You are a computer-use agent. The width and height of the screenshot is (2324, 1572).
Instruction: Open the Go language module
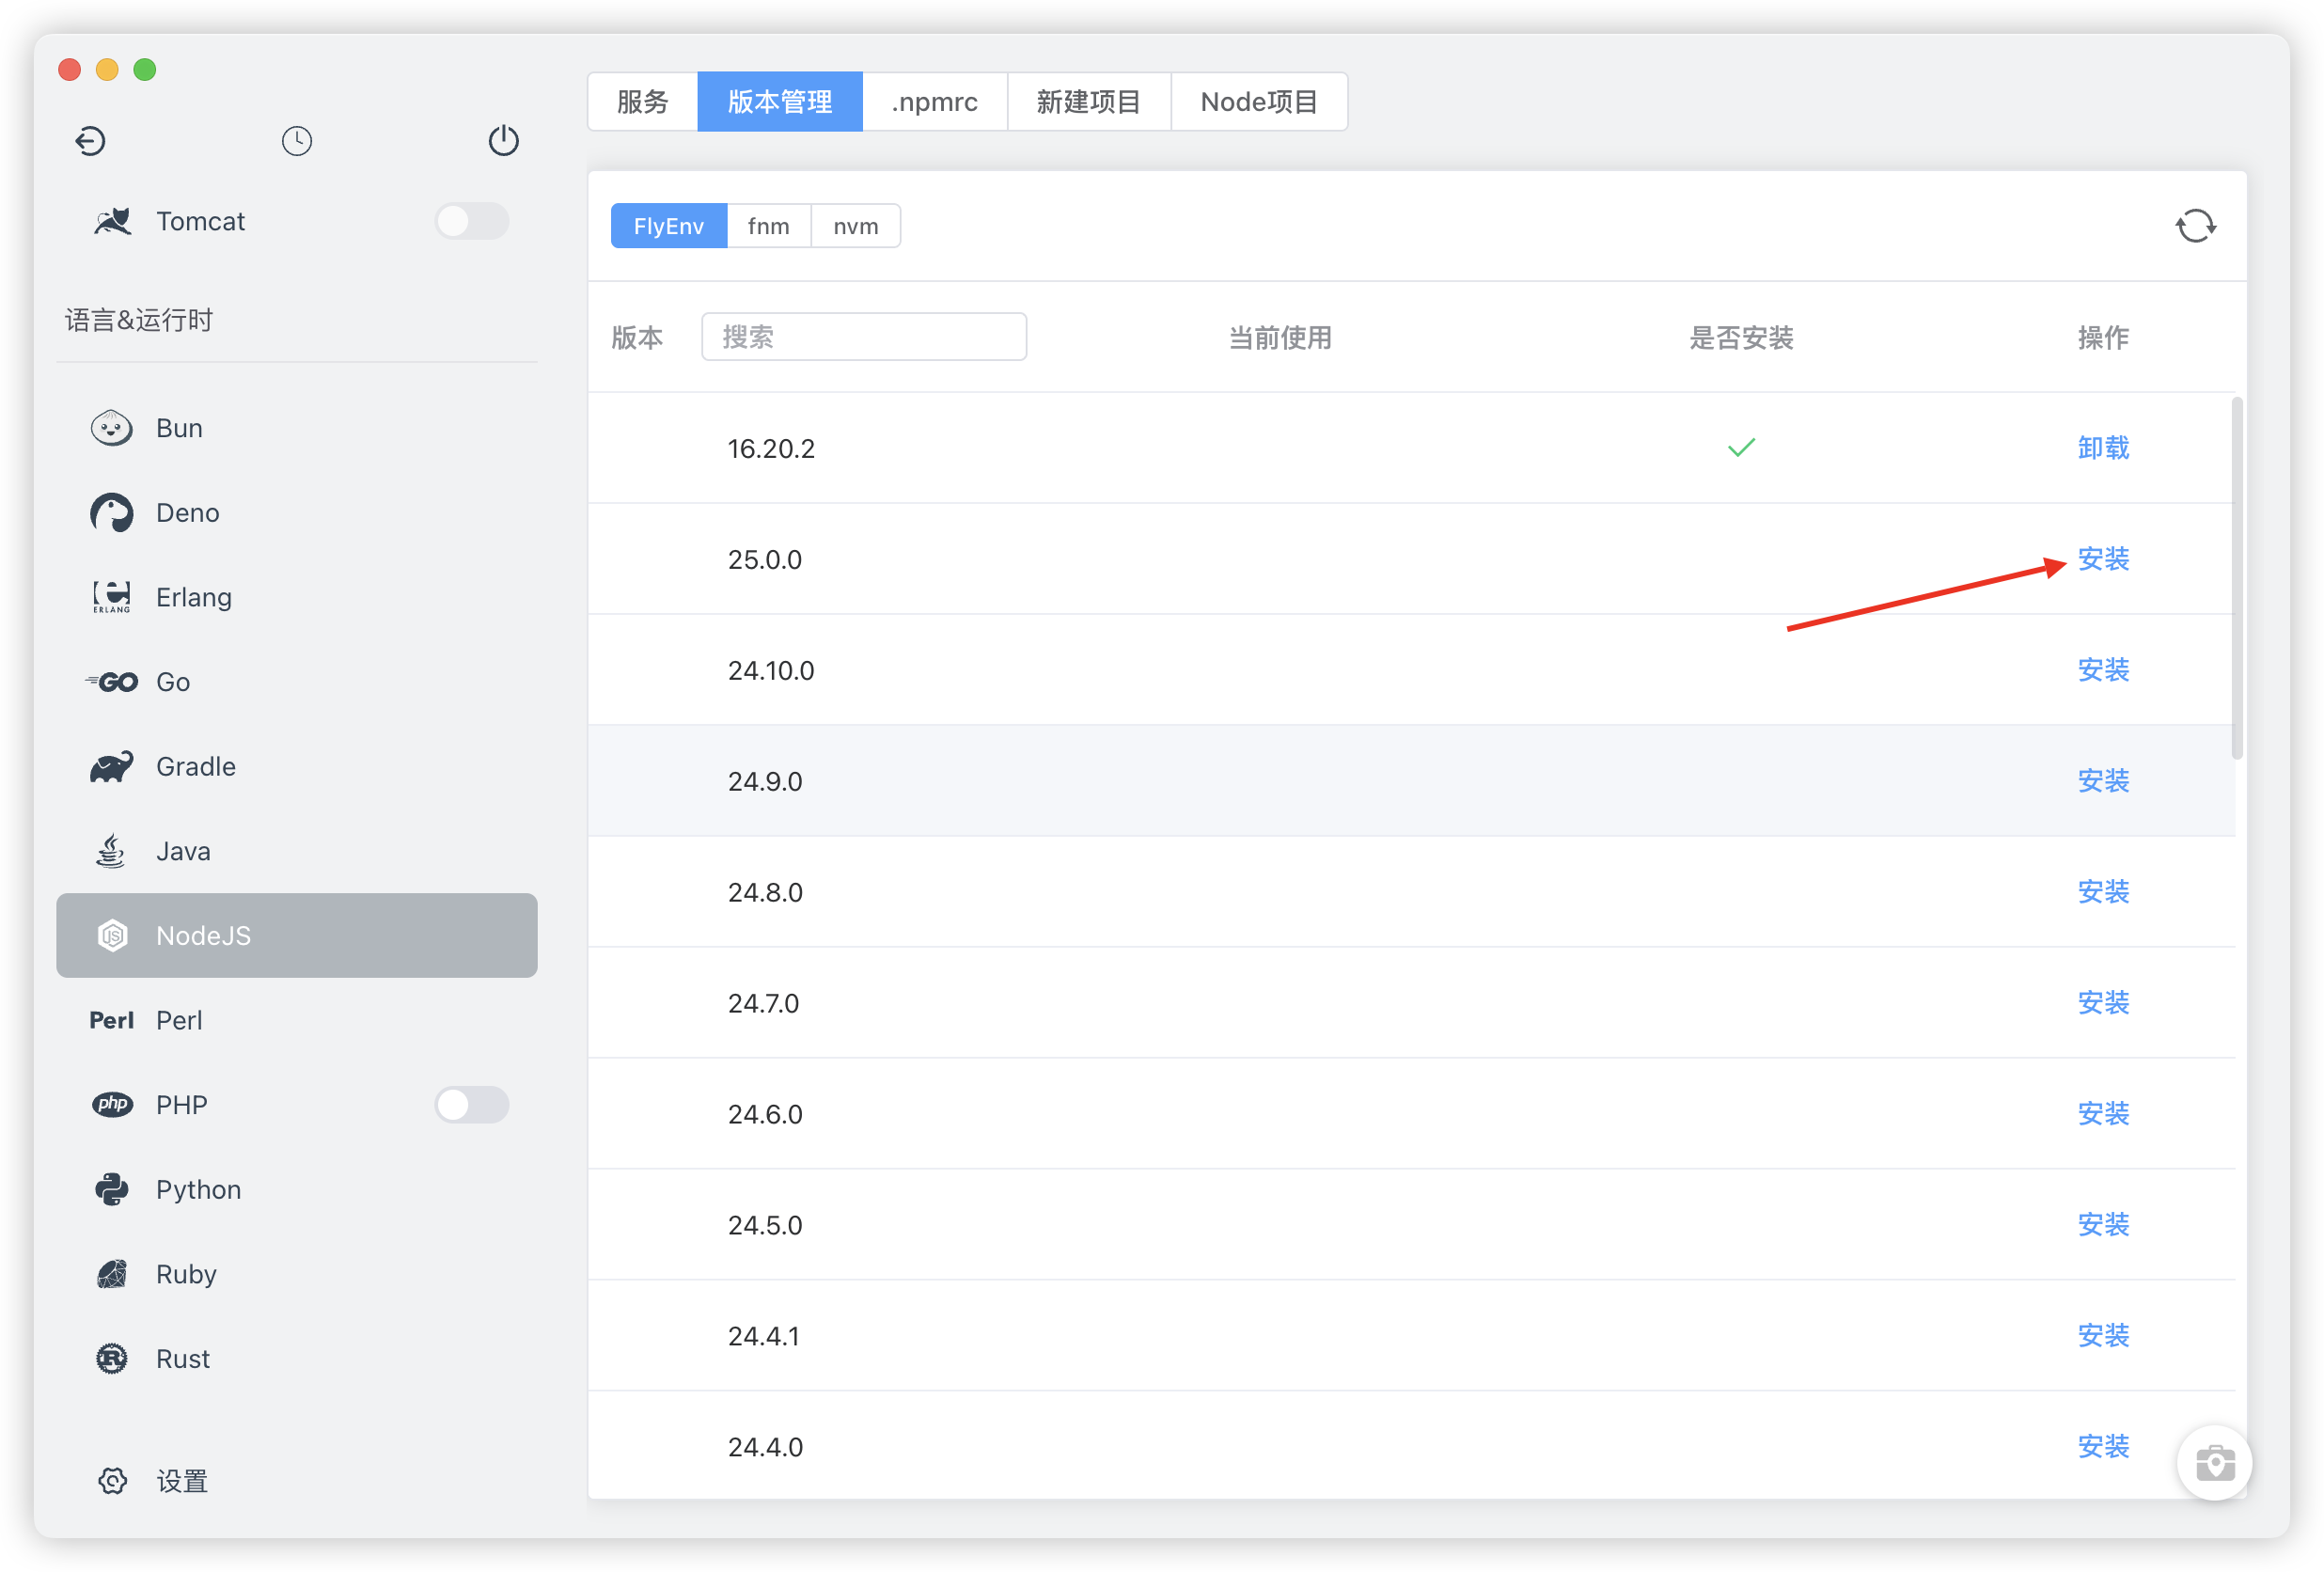172,682
